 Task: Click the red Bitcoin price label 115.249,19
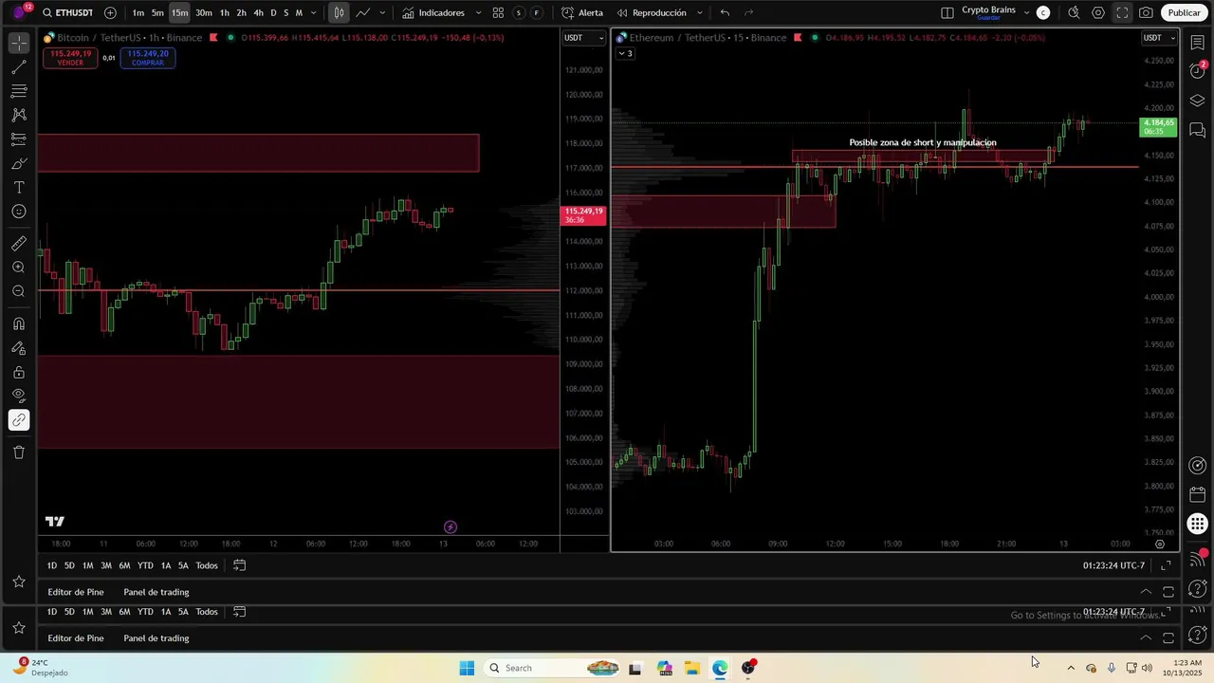pos(583,215)
